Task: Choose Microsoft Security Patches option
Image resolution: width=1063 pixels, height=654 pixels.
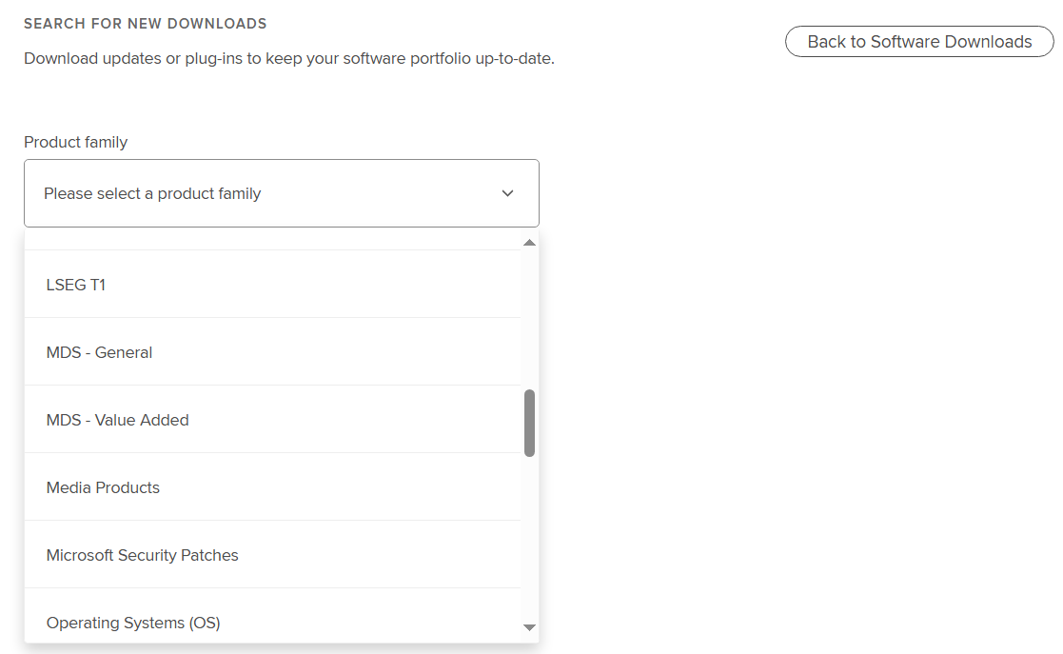Action: 143,555
